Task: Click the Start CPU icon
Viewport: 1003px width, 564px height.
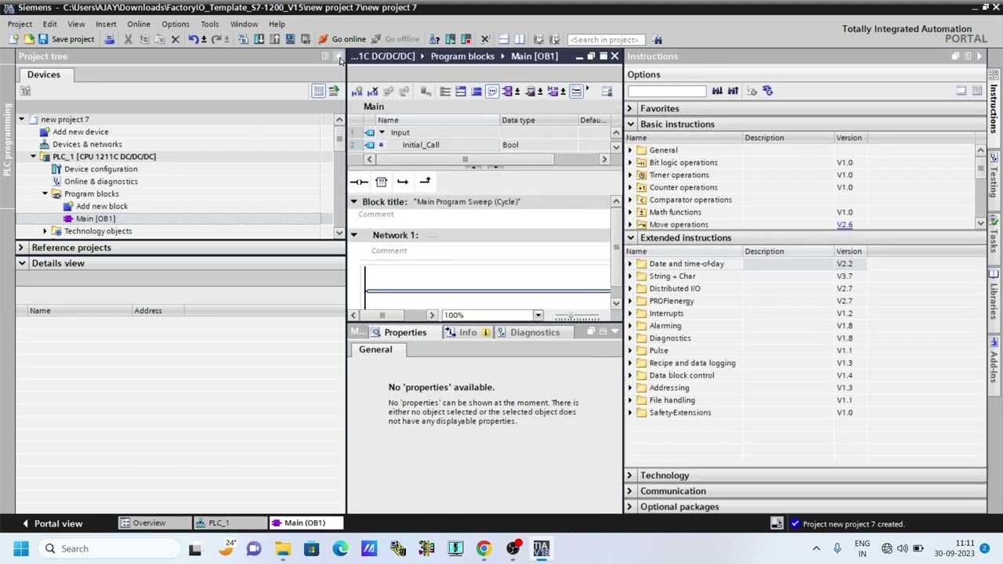Action: click(x=451, y=39)
